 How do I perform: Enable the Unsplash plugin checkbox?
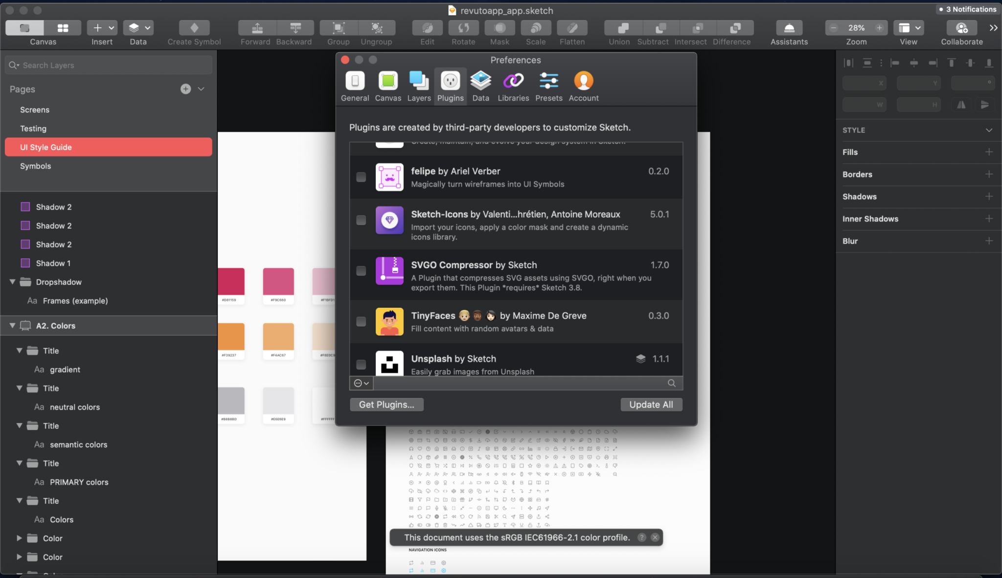(361, 364)
